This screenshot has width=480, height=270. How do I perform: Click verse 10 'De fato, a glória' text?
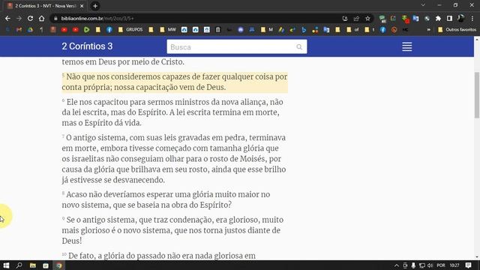(159, 256)
